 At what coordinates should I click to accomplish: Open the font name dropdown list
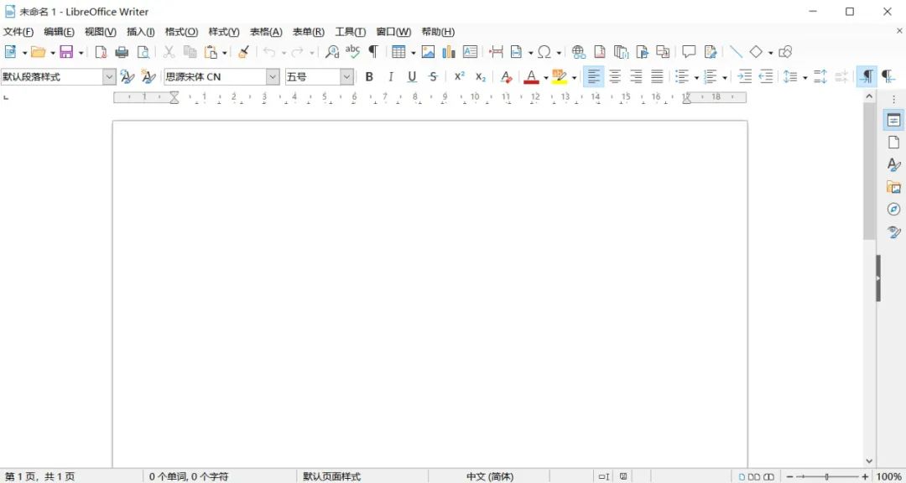[x=273, y=77]
